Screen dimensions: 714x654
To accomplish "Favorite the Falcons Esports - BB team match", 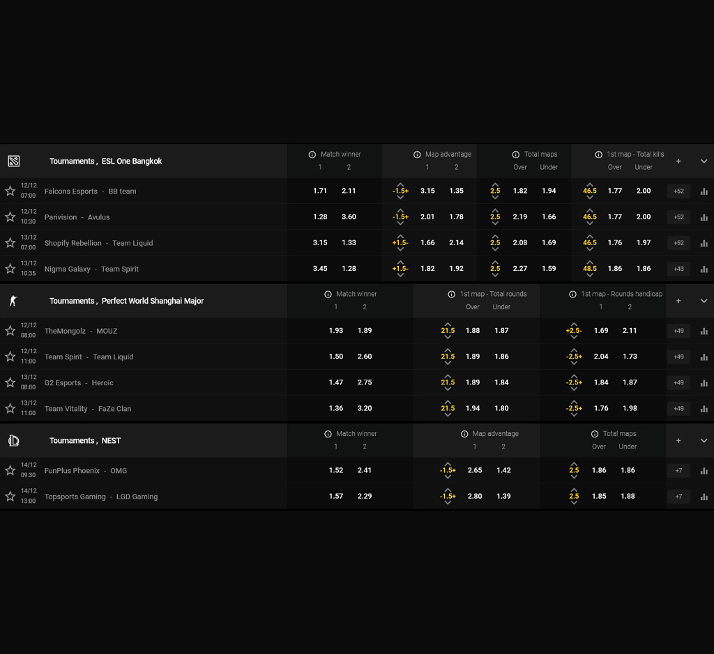I will [10, 191].
